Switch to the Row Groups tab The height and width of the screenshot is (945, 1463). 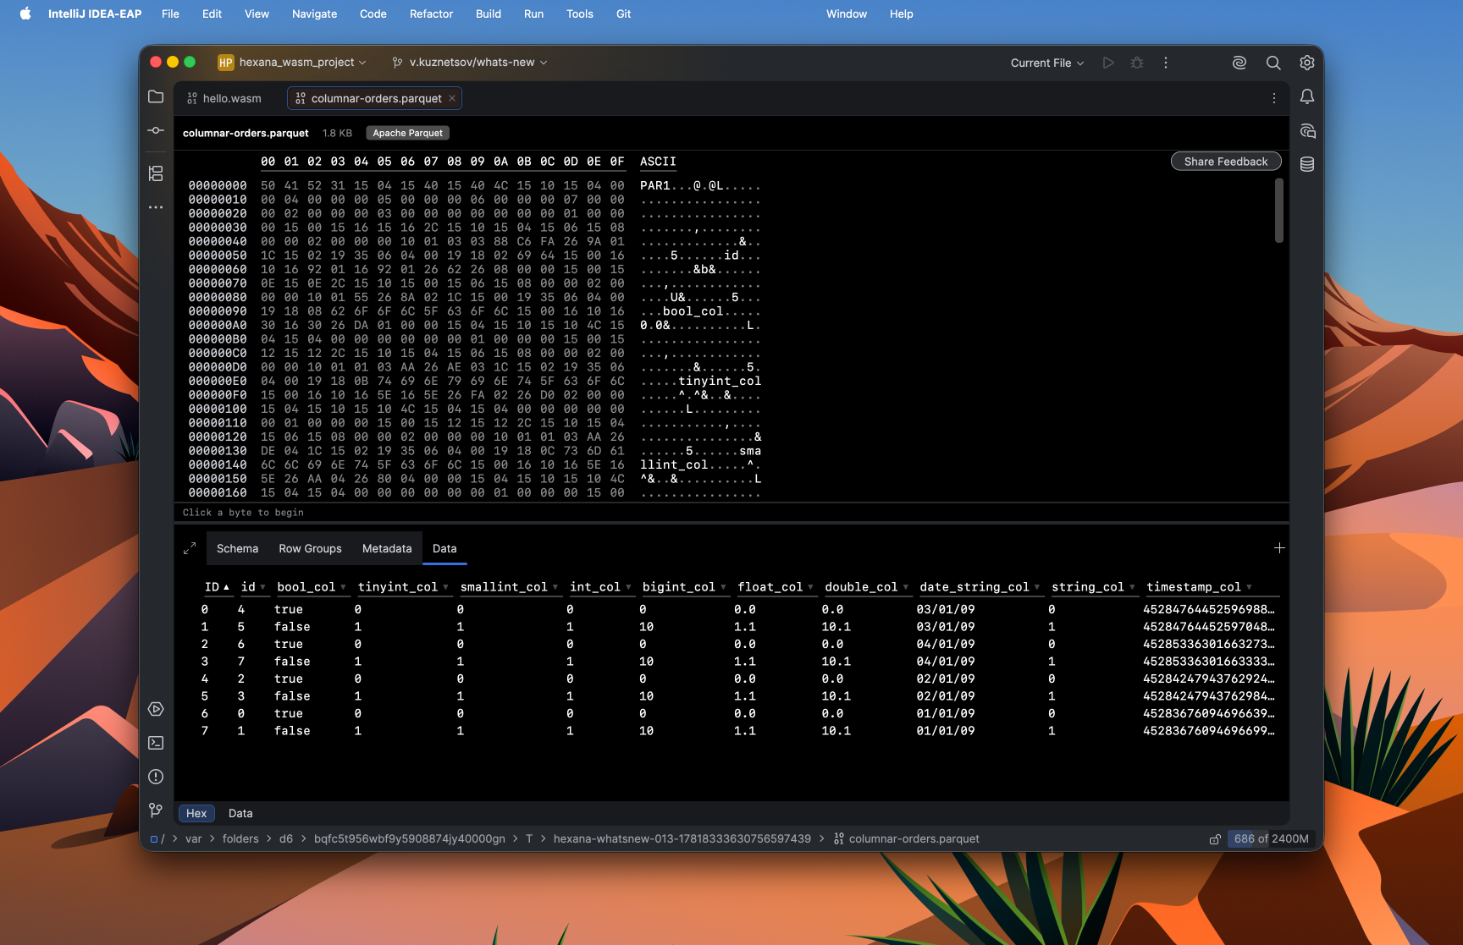tap(310, 548)
